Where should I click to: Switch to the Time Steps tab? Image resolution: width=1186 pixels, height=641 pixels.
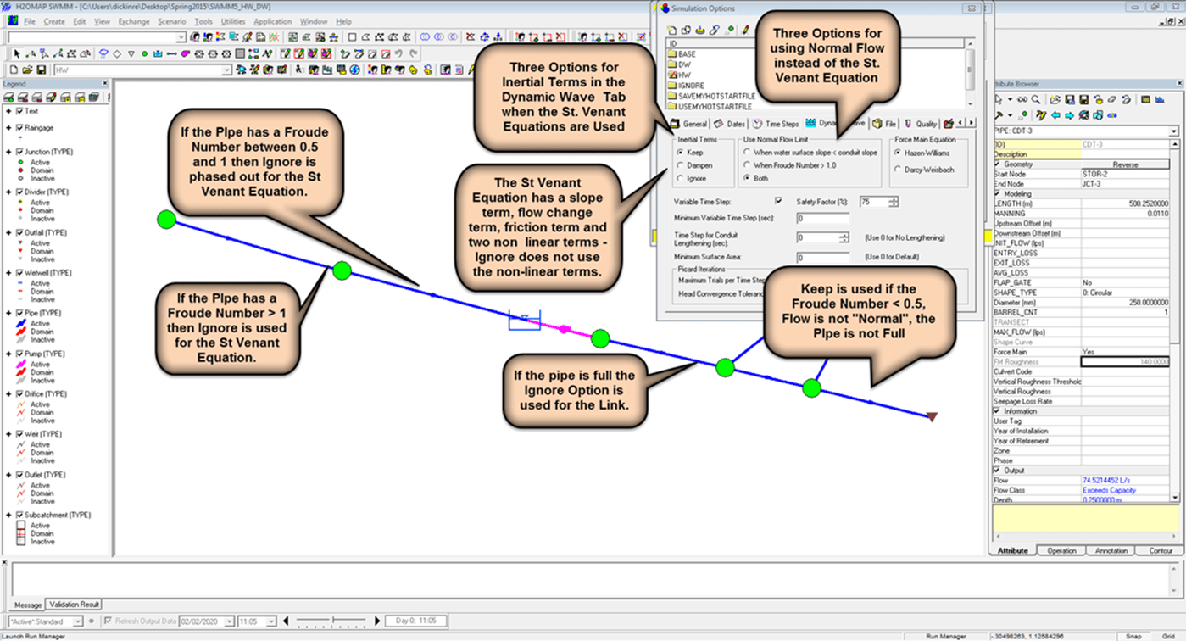click(x=781, y=123)
